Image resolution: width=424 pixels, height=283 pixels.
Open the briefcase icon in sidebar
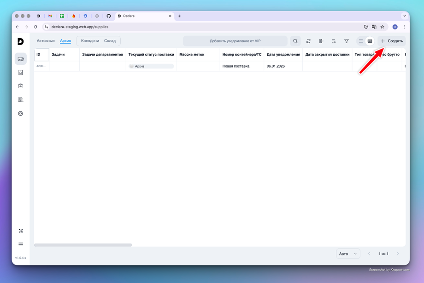(21, 86)
